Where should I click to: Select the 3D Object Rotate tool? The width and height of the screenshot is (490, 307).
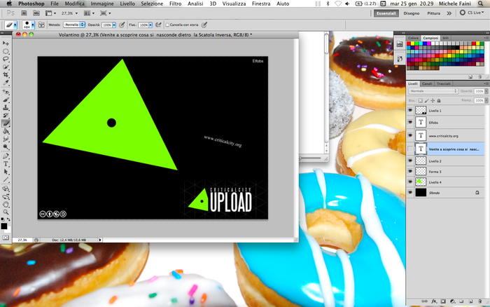[x=6, y=189]
